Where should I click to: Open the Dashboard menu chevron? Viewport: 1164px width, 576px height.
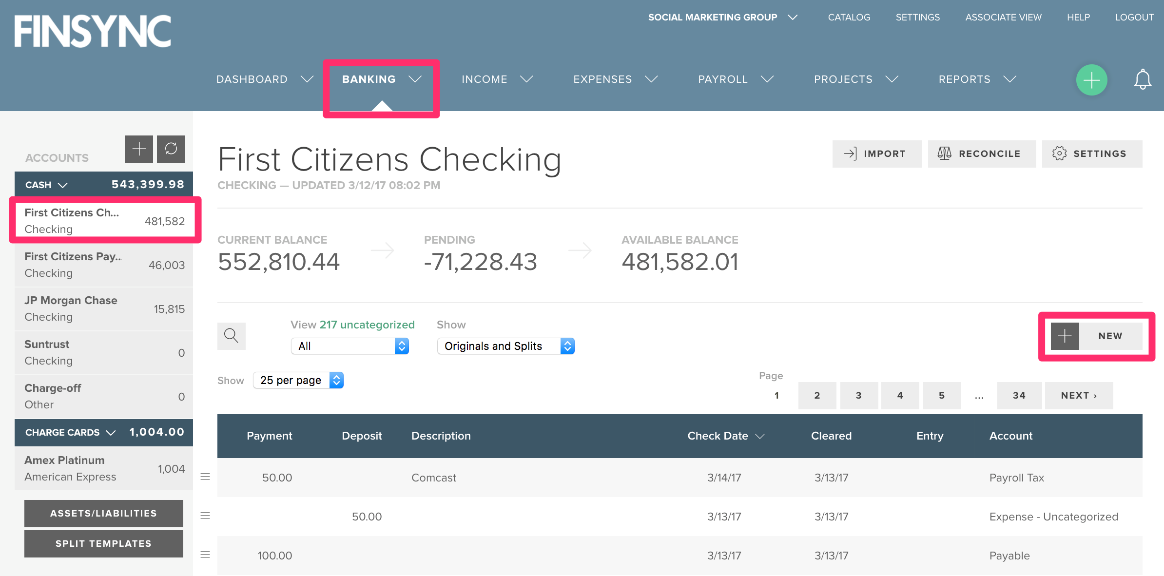(307, 79)
